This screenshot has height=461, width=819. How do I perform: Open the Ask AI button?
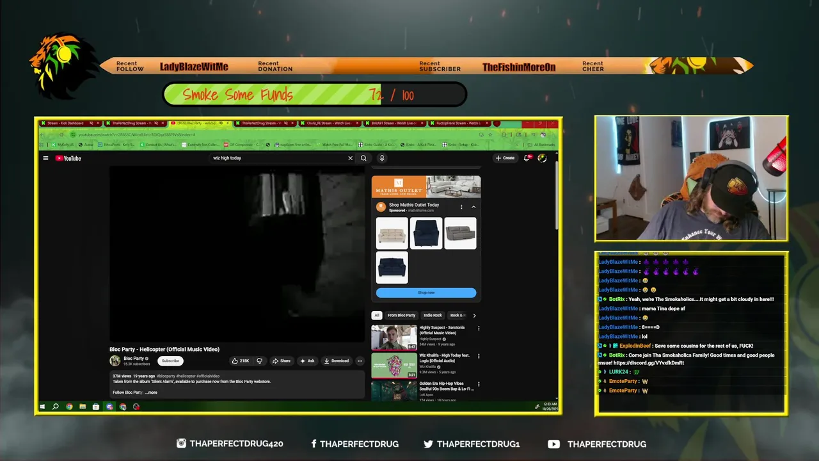(x=308, y=360)
